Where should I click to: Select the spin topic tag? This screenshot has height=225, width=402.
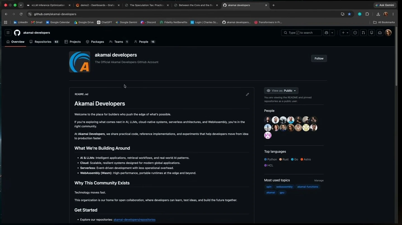click(x=269, y=187)
